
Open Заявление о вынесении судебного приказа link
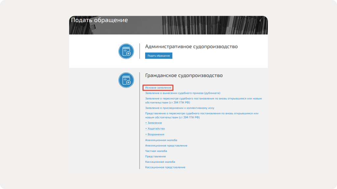(183, 93)
